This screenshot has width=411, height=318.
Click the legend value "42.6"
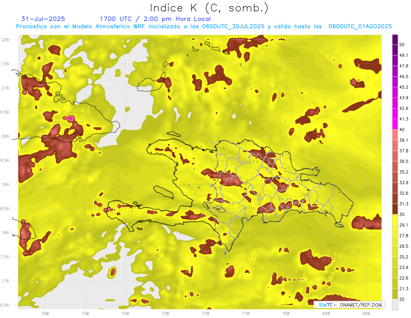point(404,108)
